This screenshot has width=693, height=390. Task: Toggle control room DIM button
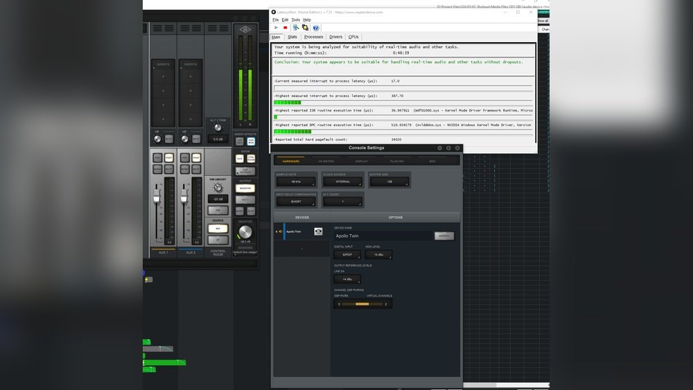pos(218,210)
